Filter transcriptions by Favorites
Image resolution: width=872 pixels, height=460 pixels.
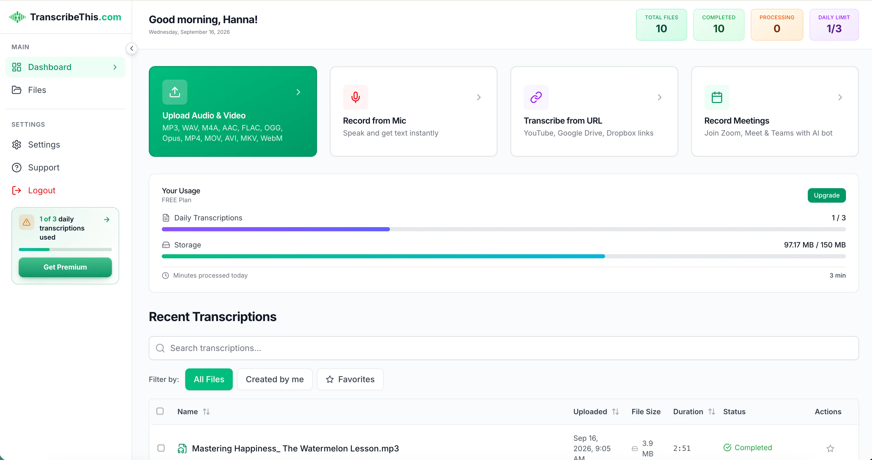click(x=350, y=379)
